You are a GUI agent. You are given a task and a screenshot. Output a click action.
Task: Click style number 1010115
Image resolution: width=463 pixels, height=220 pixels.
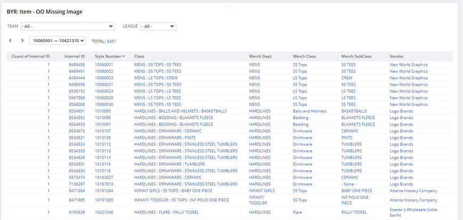(x=103, y=164)
